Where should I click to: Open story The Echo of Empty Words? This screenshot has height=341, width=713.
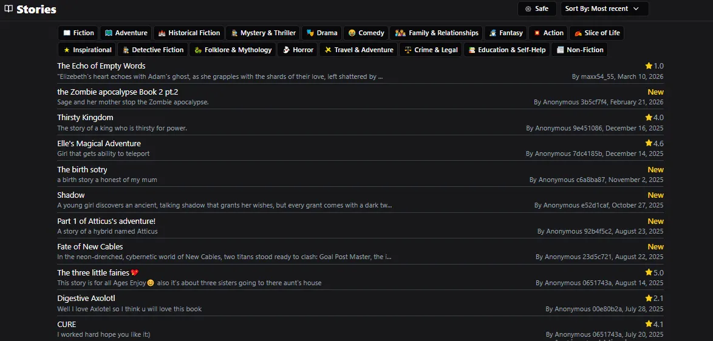point(101,66)
